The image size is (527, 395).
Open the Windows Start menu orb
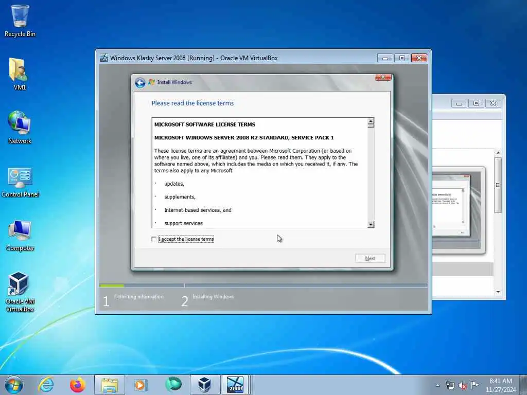click(x=14, y=385)
